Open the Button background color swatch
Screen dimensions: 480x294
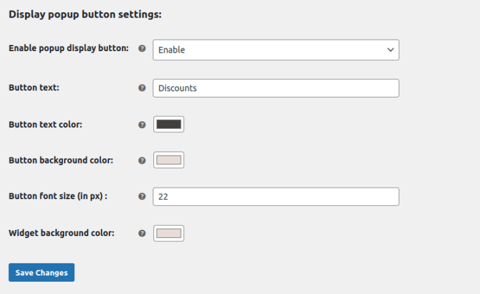pos(168,160)
